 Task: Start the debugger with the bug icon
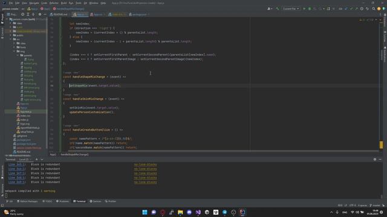pyautogui.click(x=310, y=8)
